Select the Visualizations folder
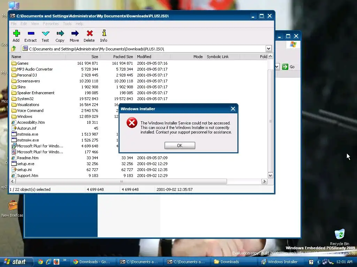This screenshot has height=267, width=357. pos(25,105)
